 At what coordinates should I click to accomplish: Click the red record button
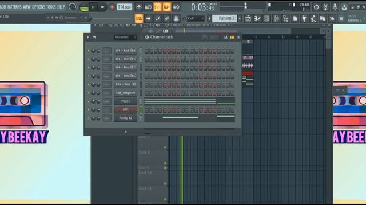pyautogui.click(x=112, y=7)
